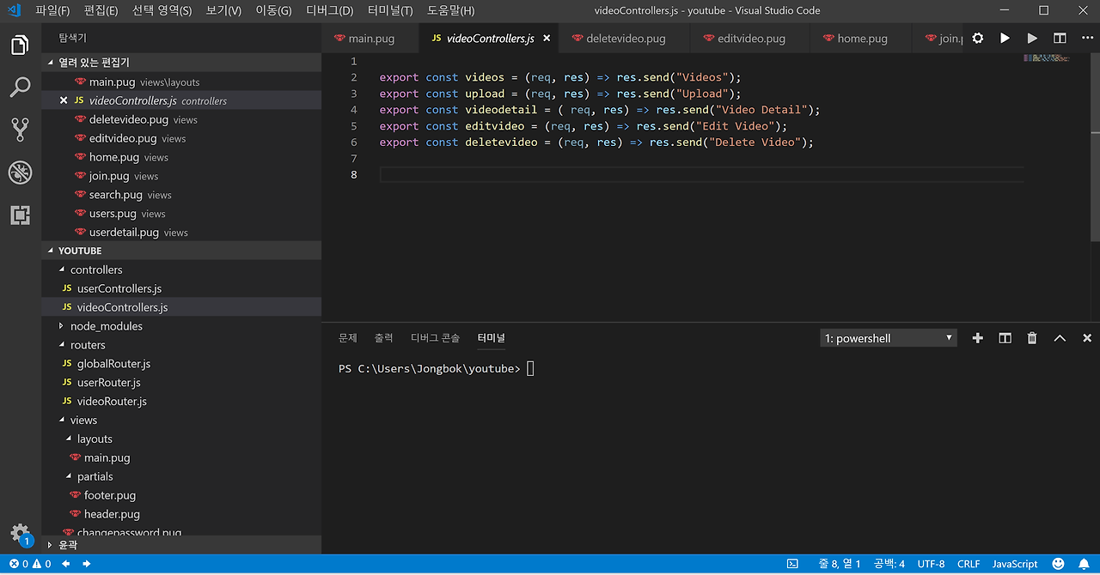
Task: Open the 선택 영역(S) menu
Action: point(162,10)
